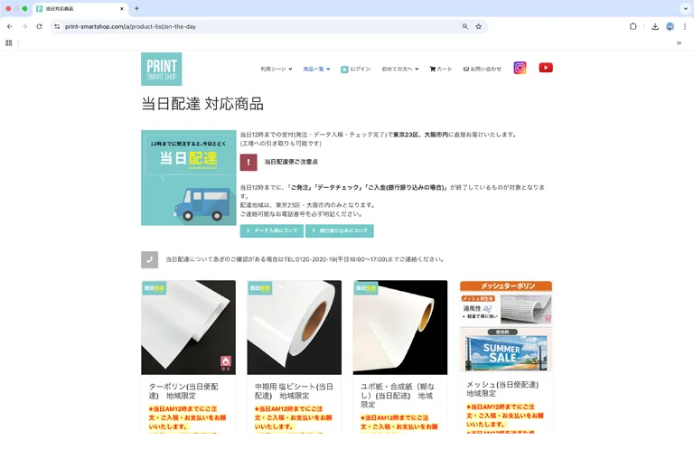Click the メッシュターポリン product image
694x459 pixels.
click(x=506, y=327)
